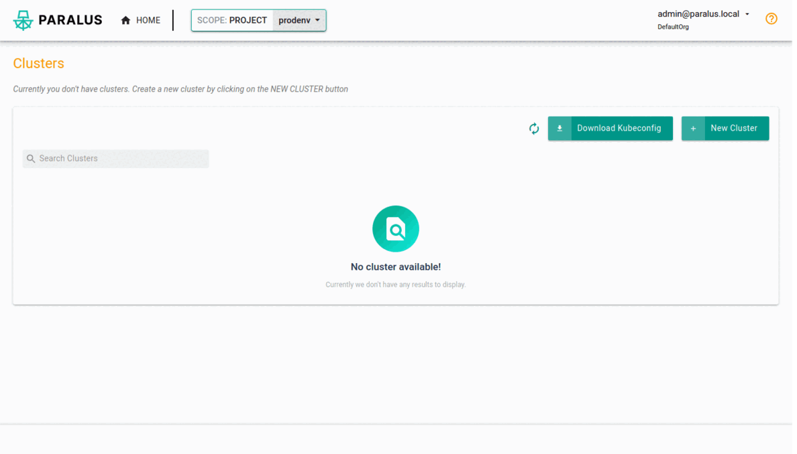Click the Download Kubeconfig button
797x454 pixels.
pyautogui.click(x=610, y=129)
